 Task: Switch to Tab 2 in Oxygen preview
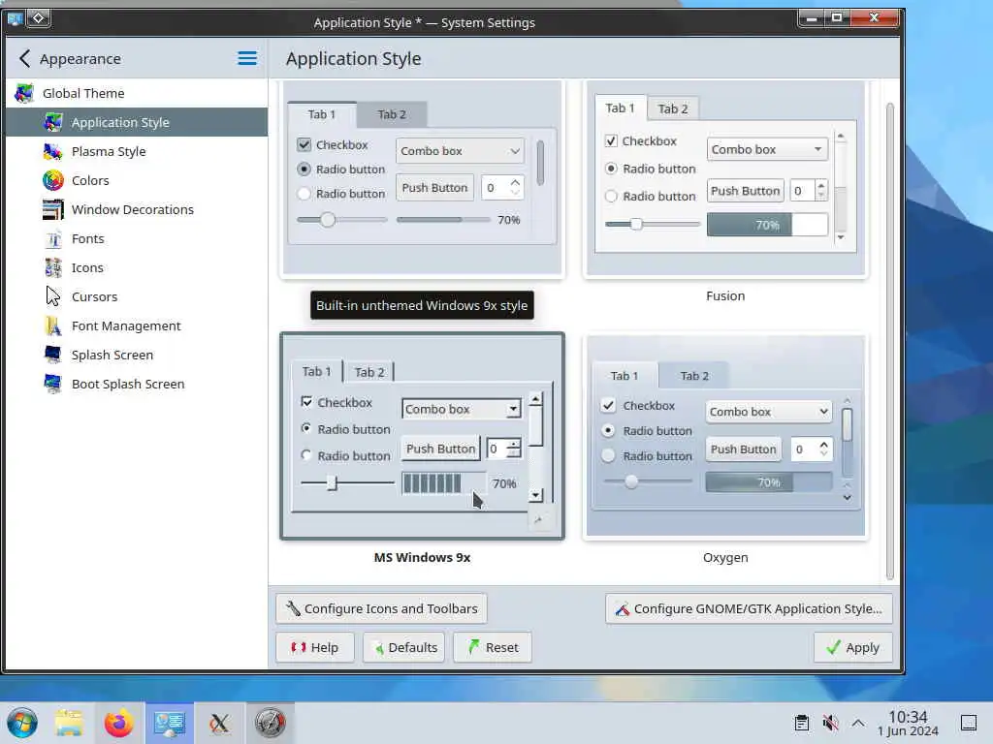[x=694, y=376]
